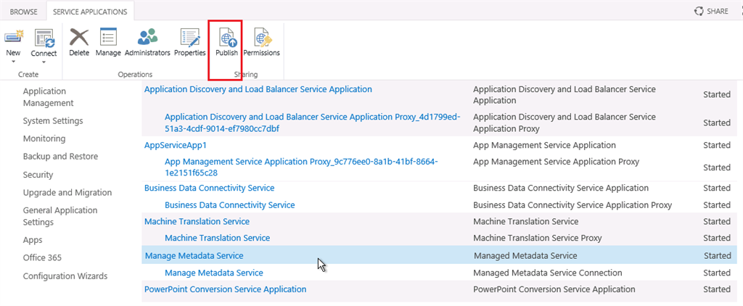Click the Share icon at top right

tap(699, 12)
